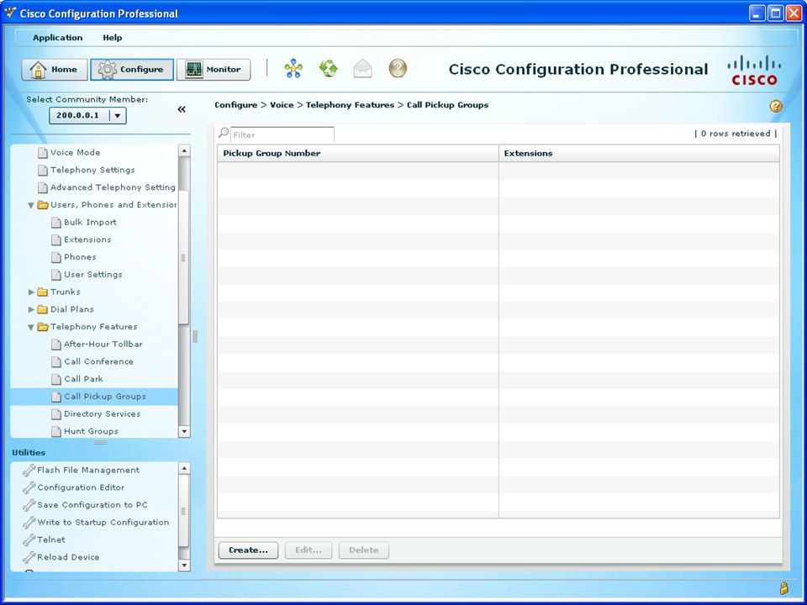This screenshot has width=807, height=605.
Task: Click the Trunks folder icon
Action: (x=43, y=292)
